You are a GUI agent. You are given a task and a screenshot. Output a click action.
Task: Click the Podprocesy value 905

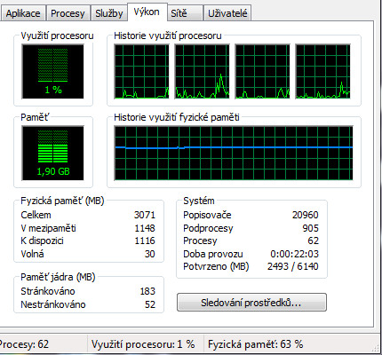(311, 228)
